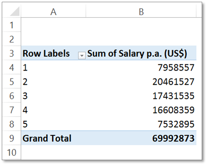207x165 pixels.
Task: Select the cell with value 20461527
Action: tap(141, 82)
